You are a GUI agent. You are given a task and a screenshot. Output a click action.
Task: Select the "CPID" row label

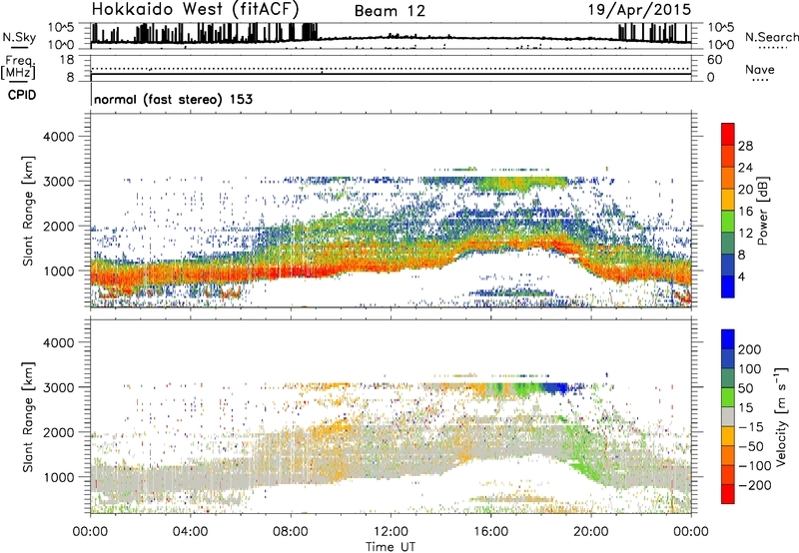tap(22, 95)
